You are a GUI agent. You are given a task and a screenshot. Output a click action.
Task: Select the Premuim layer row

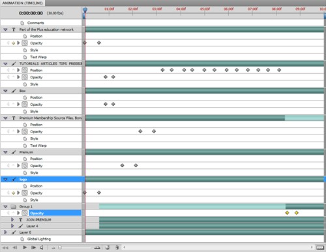pyautogui.click(x=41, y=152)
